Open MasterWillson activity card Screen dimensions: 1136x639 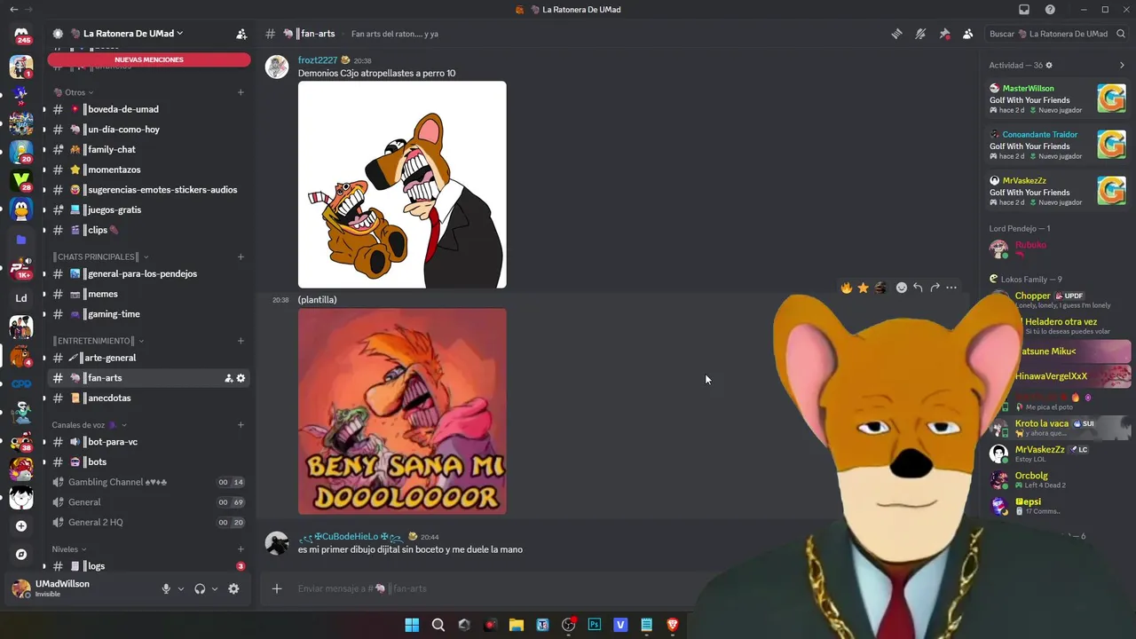[1058, 98]
